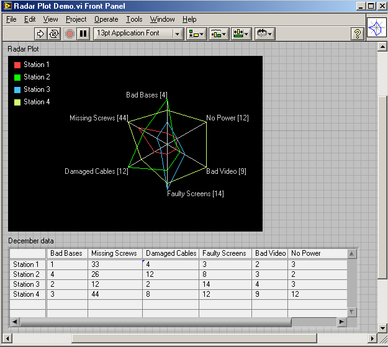Click Station 4 Bad Video cell 9
This screenshot has width=388, height=347.
[x=269, y=294]
